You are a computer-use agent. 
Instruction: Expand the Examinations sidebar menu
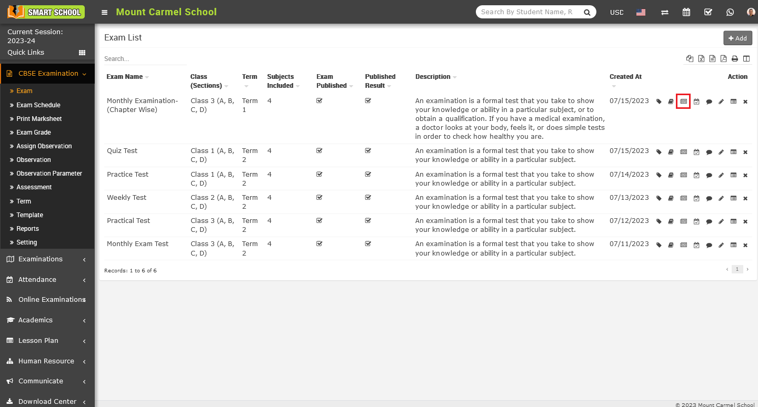coord(47,259)
